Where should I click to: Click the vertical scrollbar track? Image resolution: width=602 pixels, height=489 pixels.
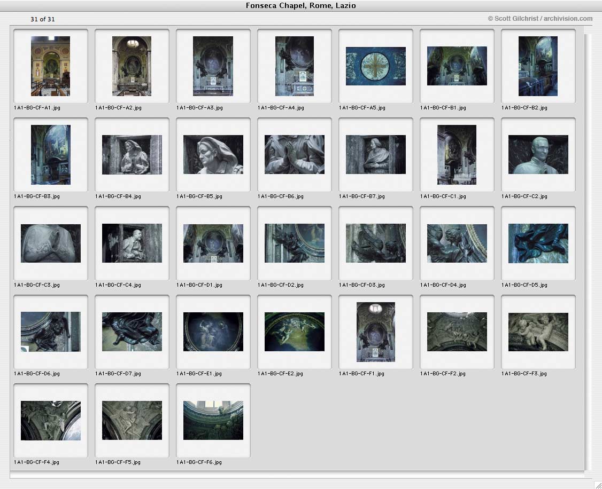click(588, 252)
